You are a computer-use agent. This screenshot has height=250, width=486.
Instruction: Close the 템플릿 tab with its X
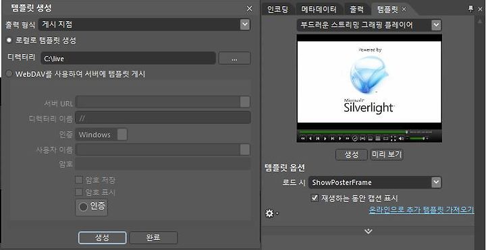pyautogui.click(x=404, y=9)
